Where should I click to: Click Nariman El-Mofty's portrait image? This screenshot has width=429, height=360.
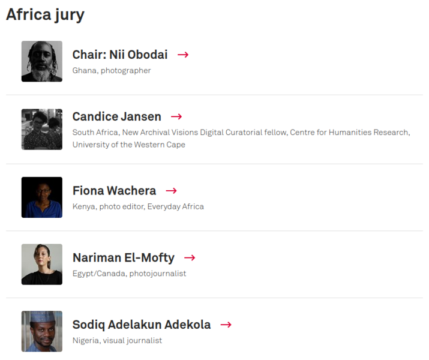point(42,264)
